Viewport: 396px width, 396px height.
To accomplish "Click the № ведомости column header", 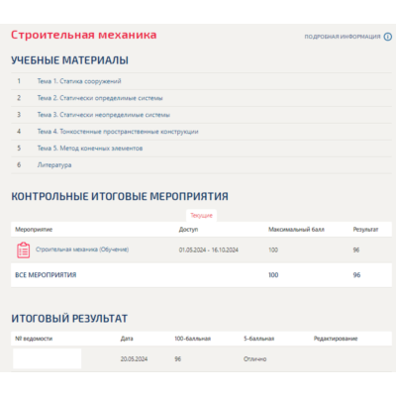I will (34, 339).
